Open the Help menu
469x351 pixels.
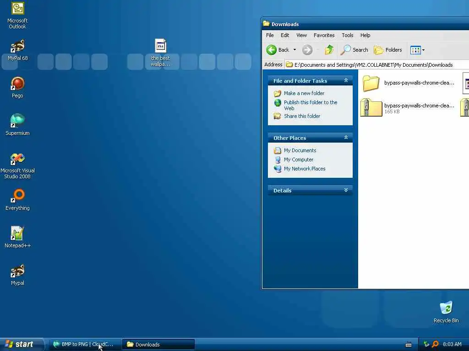pyautogui.click(x=365, y=35)
